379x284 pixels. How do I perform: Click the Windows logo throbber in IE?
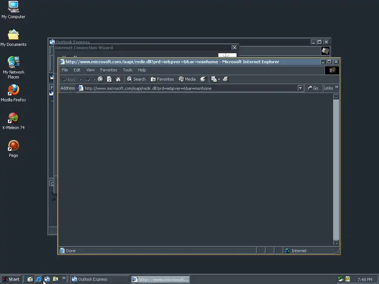tap(332, 70)
